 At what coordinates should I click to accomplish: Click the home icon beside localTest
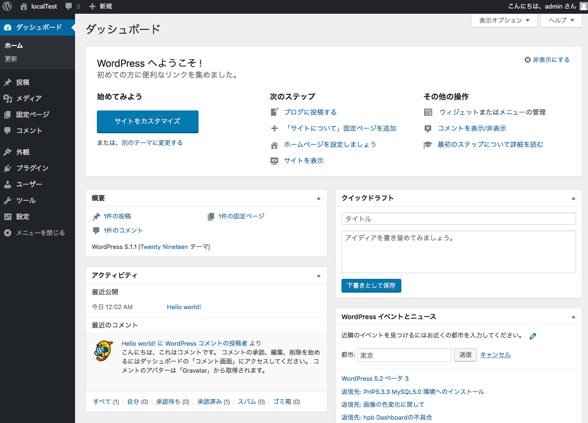[x=24, y=7]
